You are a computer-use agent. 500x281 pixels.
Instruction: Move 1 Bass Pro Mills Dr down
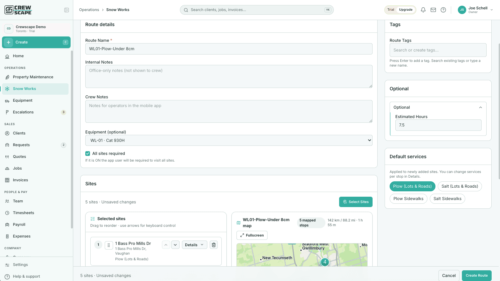tap(176, 245)
